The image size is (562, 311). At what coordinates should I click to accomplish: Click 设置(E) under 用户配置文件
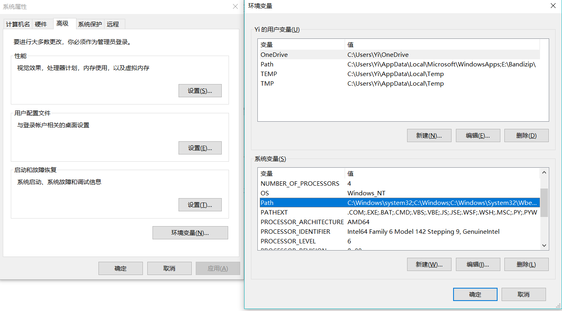[x=200, y=148]
